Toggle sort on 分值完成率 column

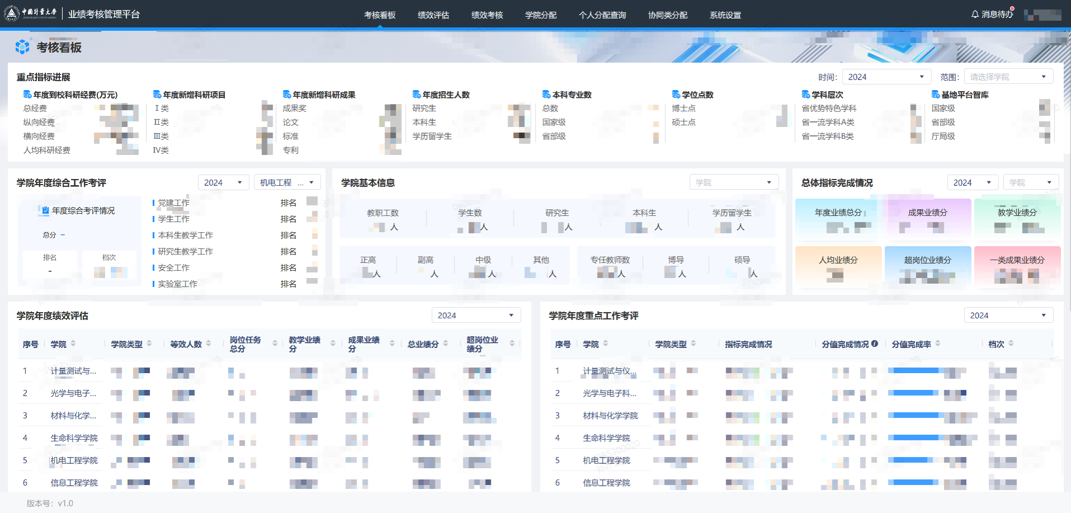pyautogui.click(x=938, y=344)
